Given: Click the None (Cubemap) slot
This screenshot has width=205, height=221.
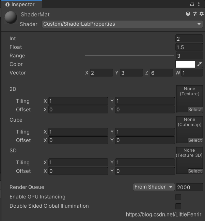Looking at the screenshot, I should 190,129.
